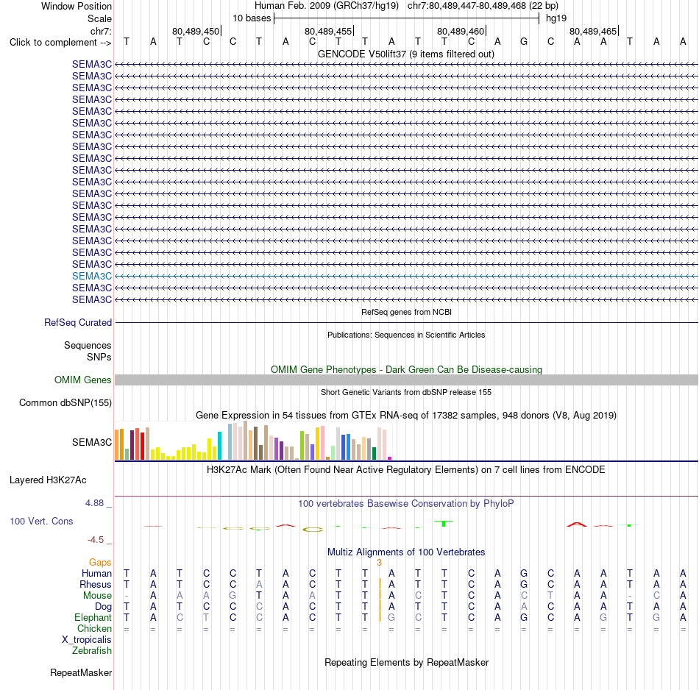Click the 'Sequences' publications label

88,346
